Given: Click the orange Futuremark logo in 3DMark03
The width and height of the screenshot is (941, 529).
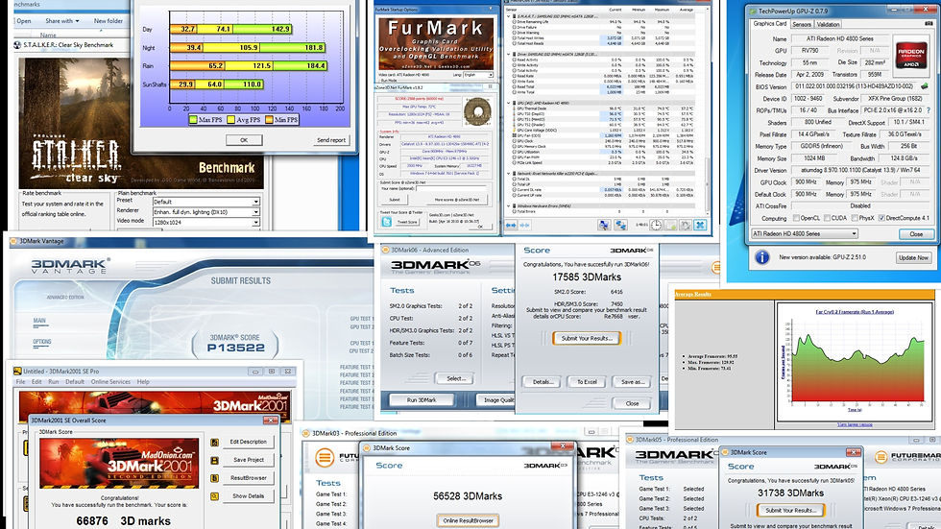Looking at the screenshot, I should point(325,458).
